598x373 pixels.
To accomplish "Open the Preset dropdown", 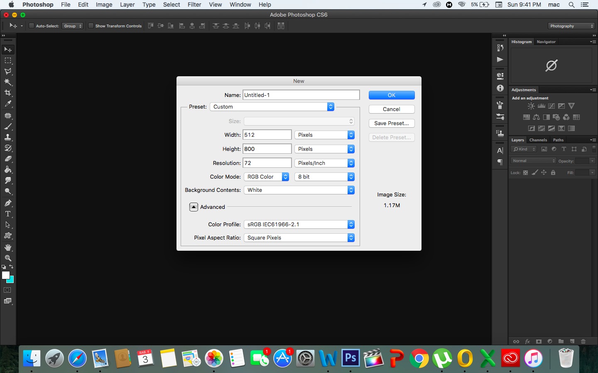I will (x=272, y=107).
